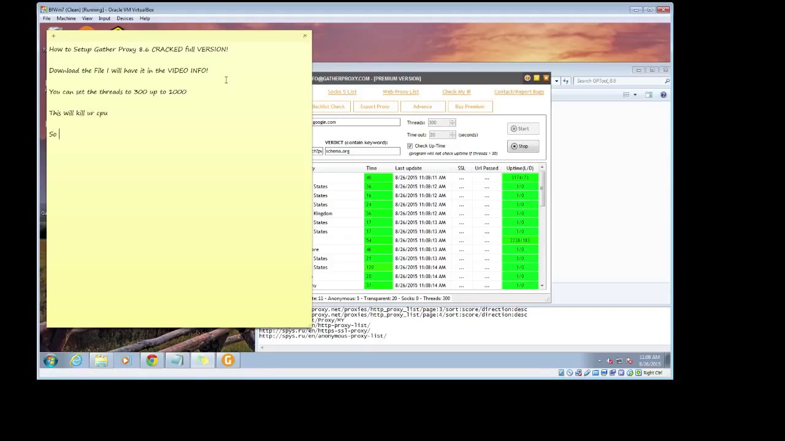The width and height of the screenshot is (785, 441).
Task: Click the Threads input field
Action: pyautogui.click(x=438, y=123)
